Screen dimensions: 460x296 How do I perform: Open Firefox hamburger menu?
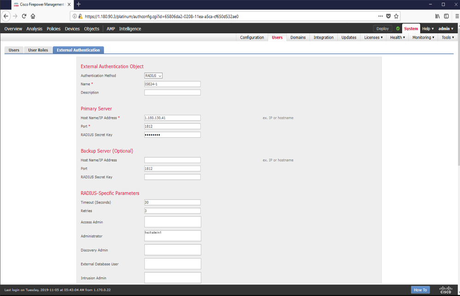click(x=457, y=16)
